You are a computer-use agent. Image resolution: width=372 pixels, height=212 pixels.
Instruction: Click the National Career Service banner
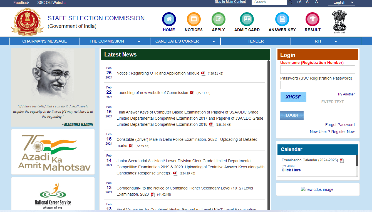tap(53, 194)
